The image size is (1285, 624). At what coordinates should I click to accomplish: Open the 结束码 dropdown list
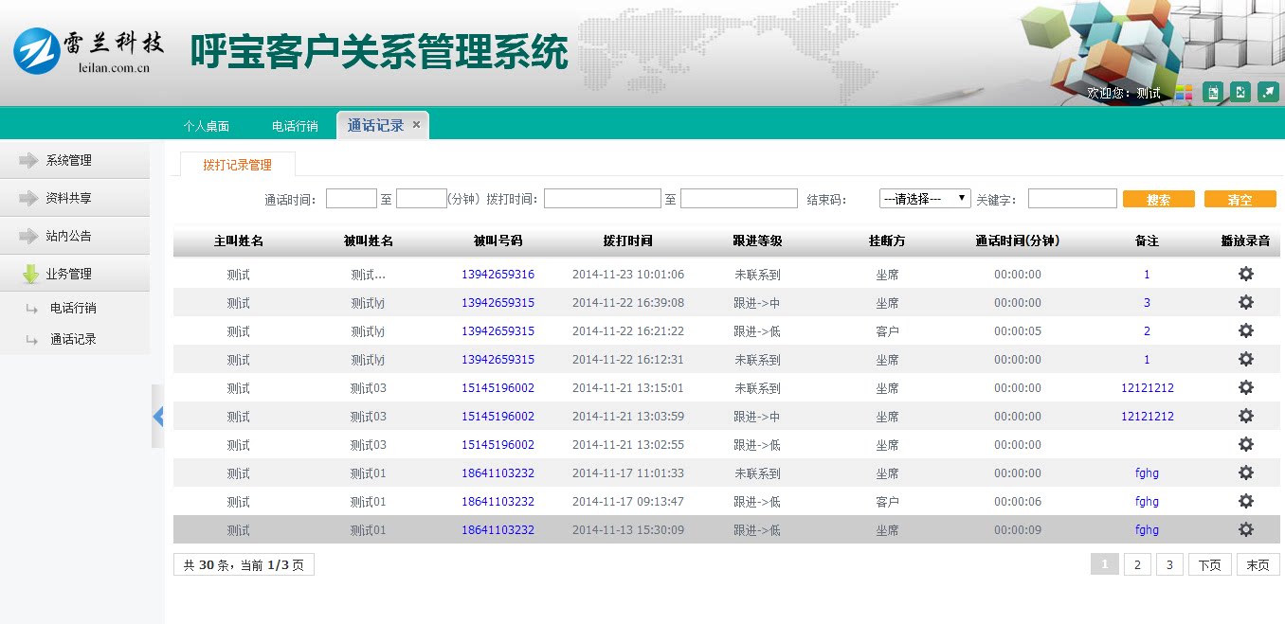click(x=924, y=199)
